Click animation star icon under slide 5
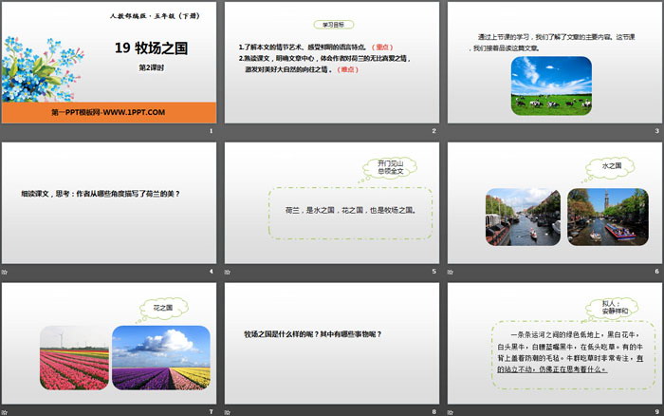664x416 pixels. coord(228,272)
